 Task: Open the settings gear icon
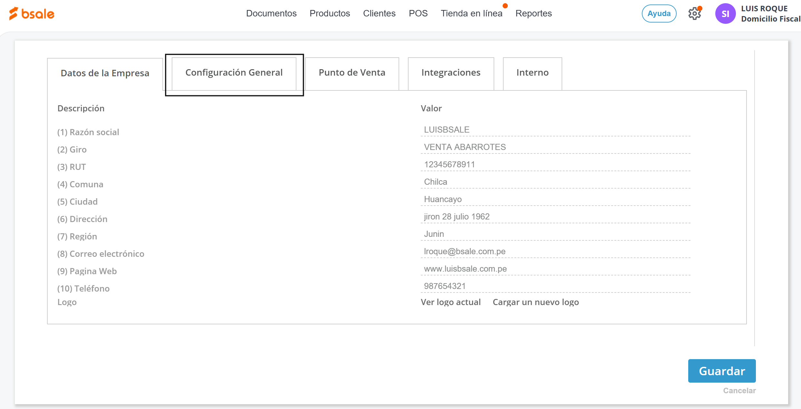pos(694,14)
